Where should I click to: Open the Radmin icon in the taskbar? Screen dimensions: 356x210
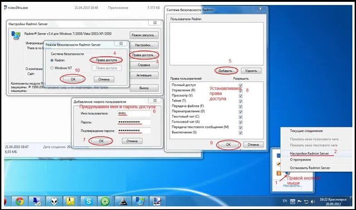[x=140, y=201]
